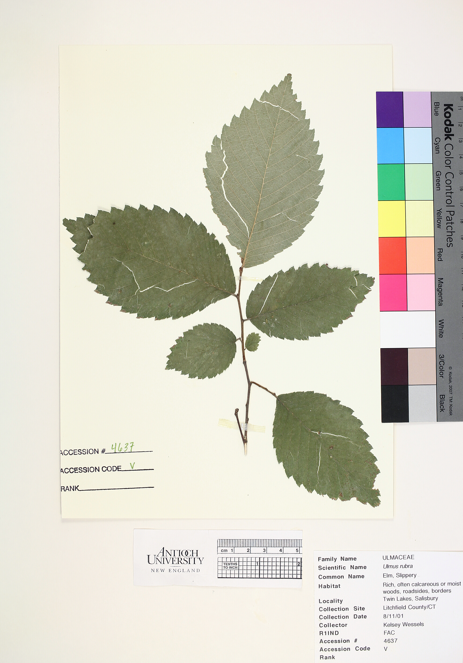Click the family name ULMACEAE
This screenshot has height=663, width=463.
398,557
